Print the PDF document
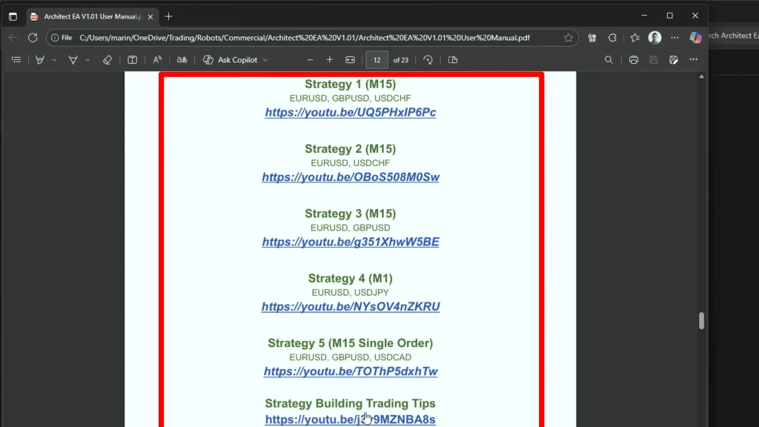759x427 pixels. (634, 60)
